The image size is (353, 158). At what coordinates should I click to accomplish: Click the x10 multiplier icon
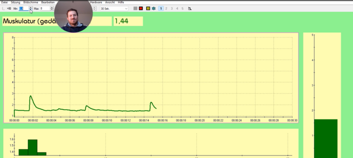click(x=9, y=8)
